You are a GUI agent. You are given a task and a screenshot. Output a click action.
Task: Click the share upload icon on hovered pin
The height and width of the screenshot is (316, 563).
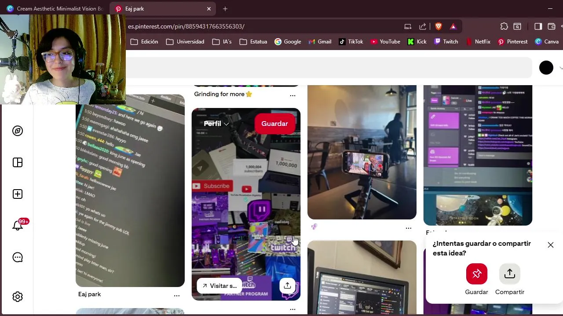[287, 286]
